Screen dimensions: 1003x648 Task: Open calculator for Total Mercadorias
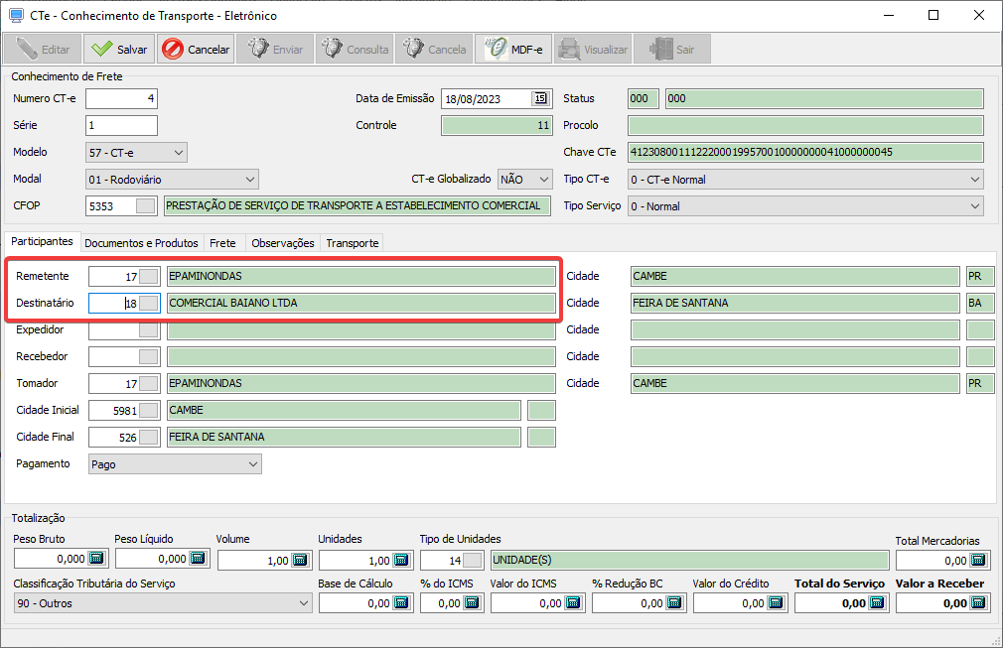(x=978, y=560)
